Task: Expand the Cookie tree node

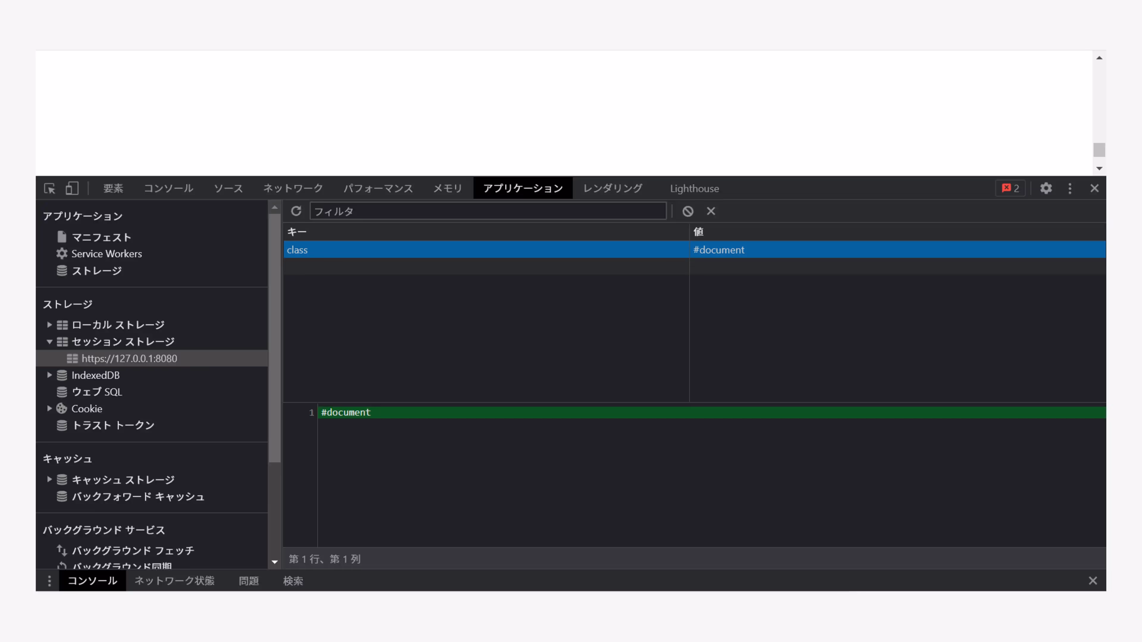Action: click(49, 408)
